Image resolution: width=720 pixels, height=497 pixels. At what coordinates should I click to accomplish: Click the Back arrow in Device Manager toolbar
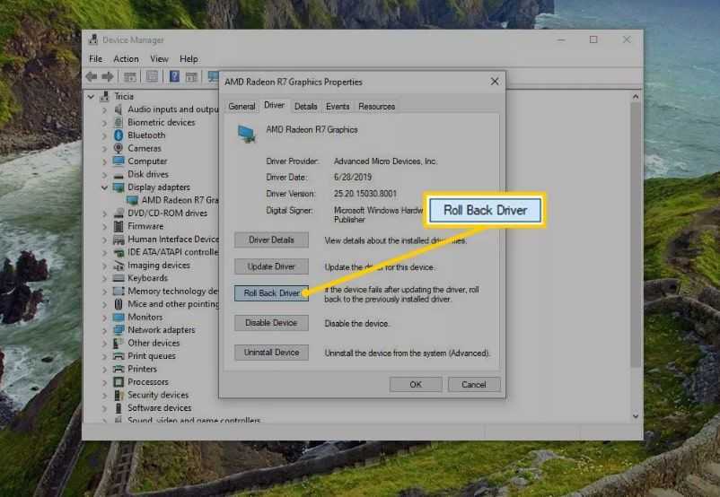tap(91, 77)
